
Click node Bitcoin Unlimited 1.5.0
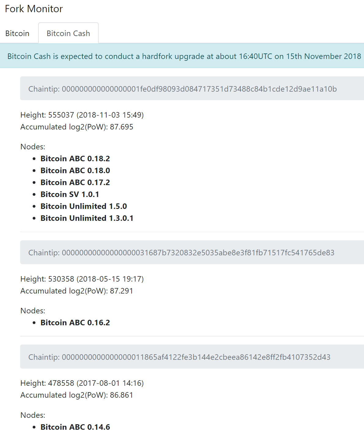click(x=84, y=206)
